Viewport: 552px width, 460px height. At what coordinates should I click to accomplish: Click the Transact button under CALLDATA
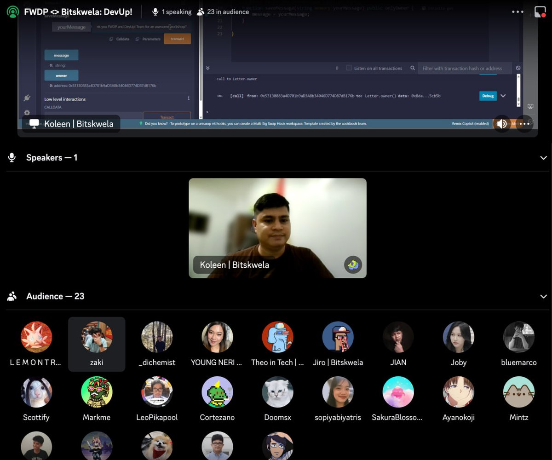point(167,116)
